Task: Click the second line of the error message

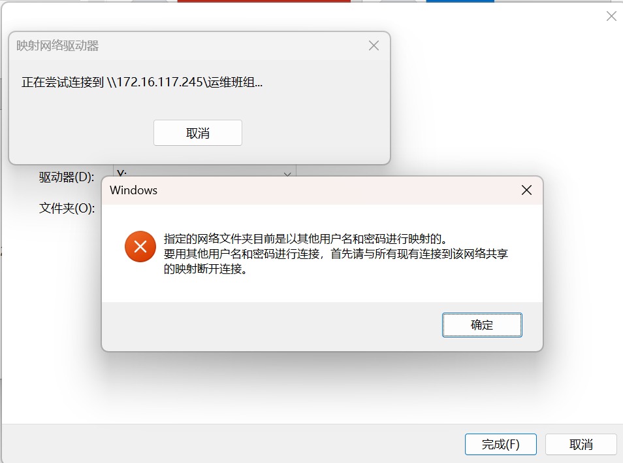Action: point(336,254)
